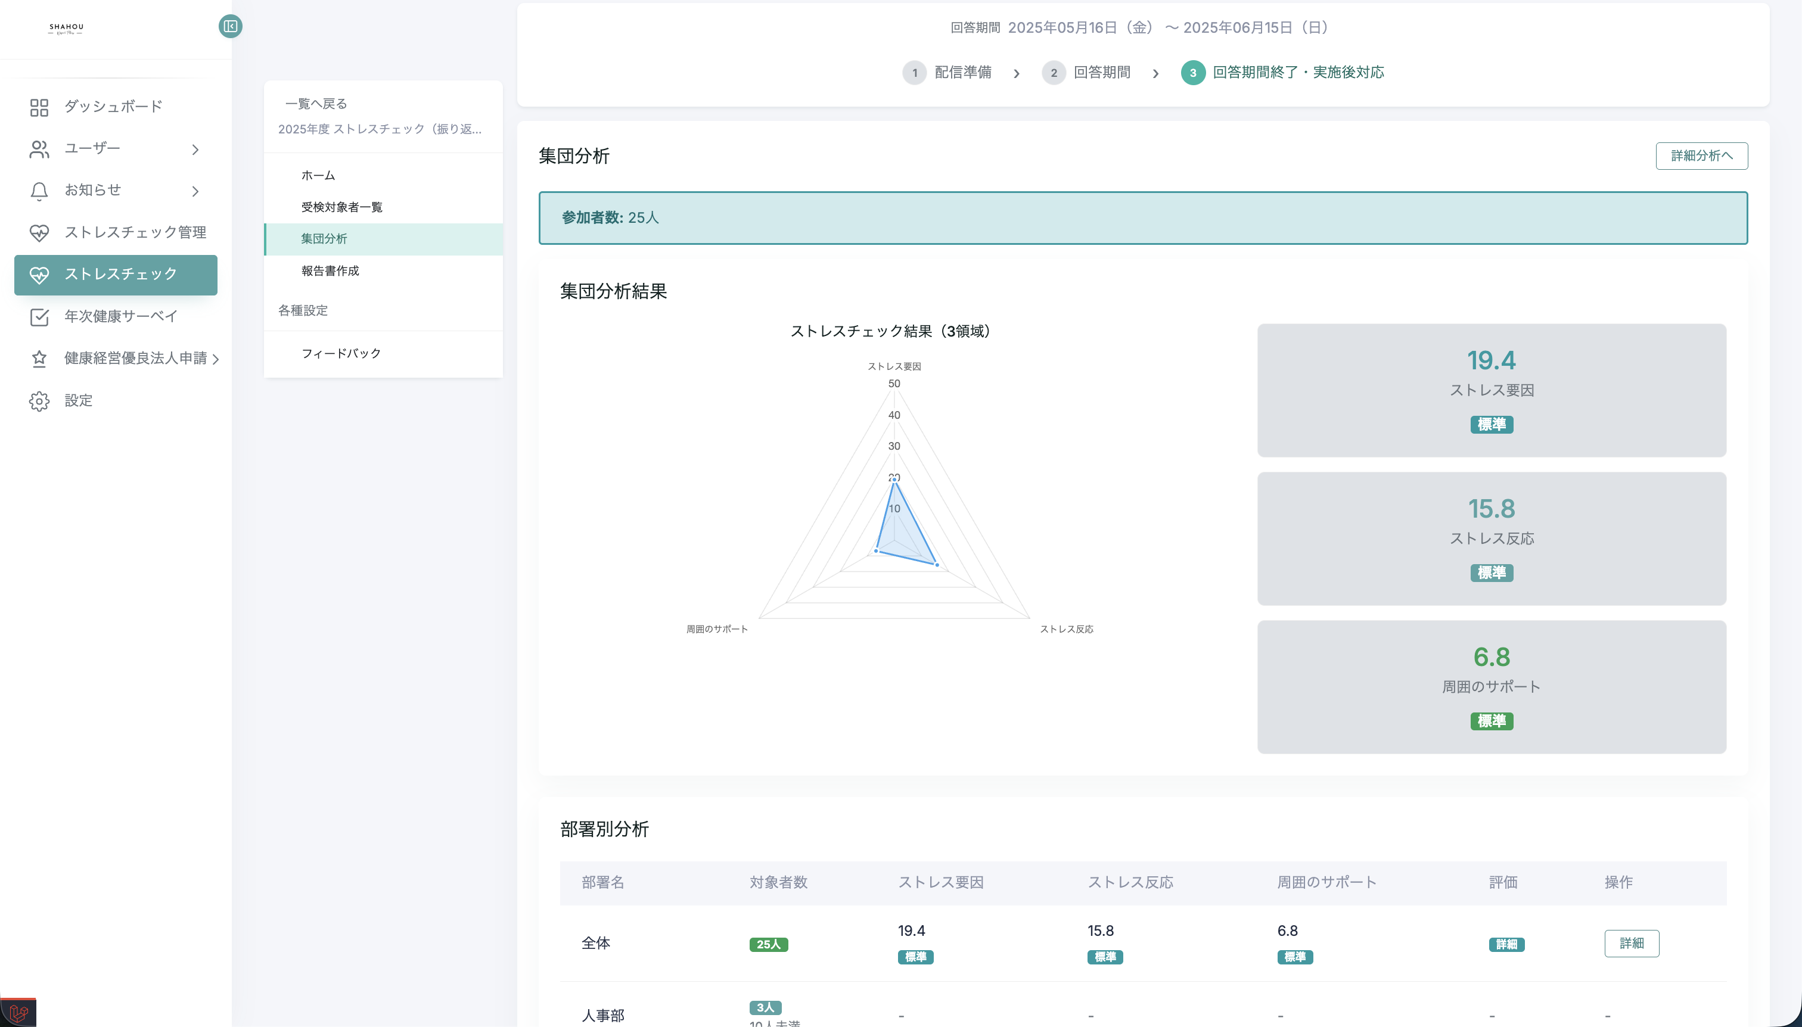Go back via 一覧へ戻る link

point(316,104)
